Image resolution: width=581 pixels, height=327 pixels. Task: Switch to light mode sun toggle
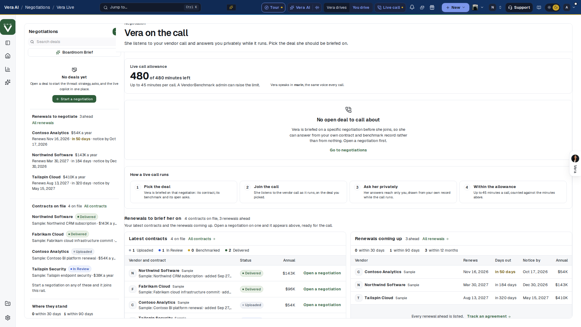(549, 7)
